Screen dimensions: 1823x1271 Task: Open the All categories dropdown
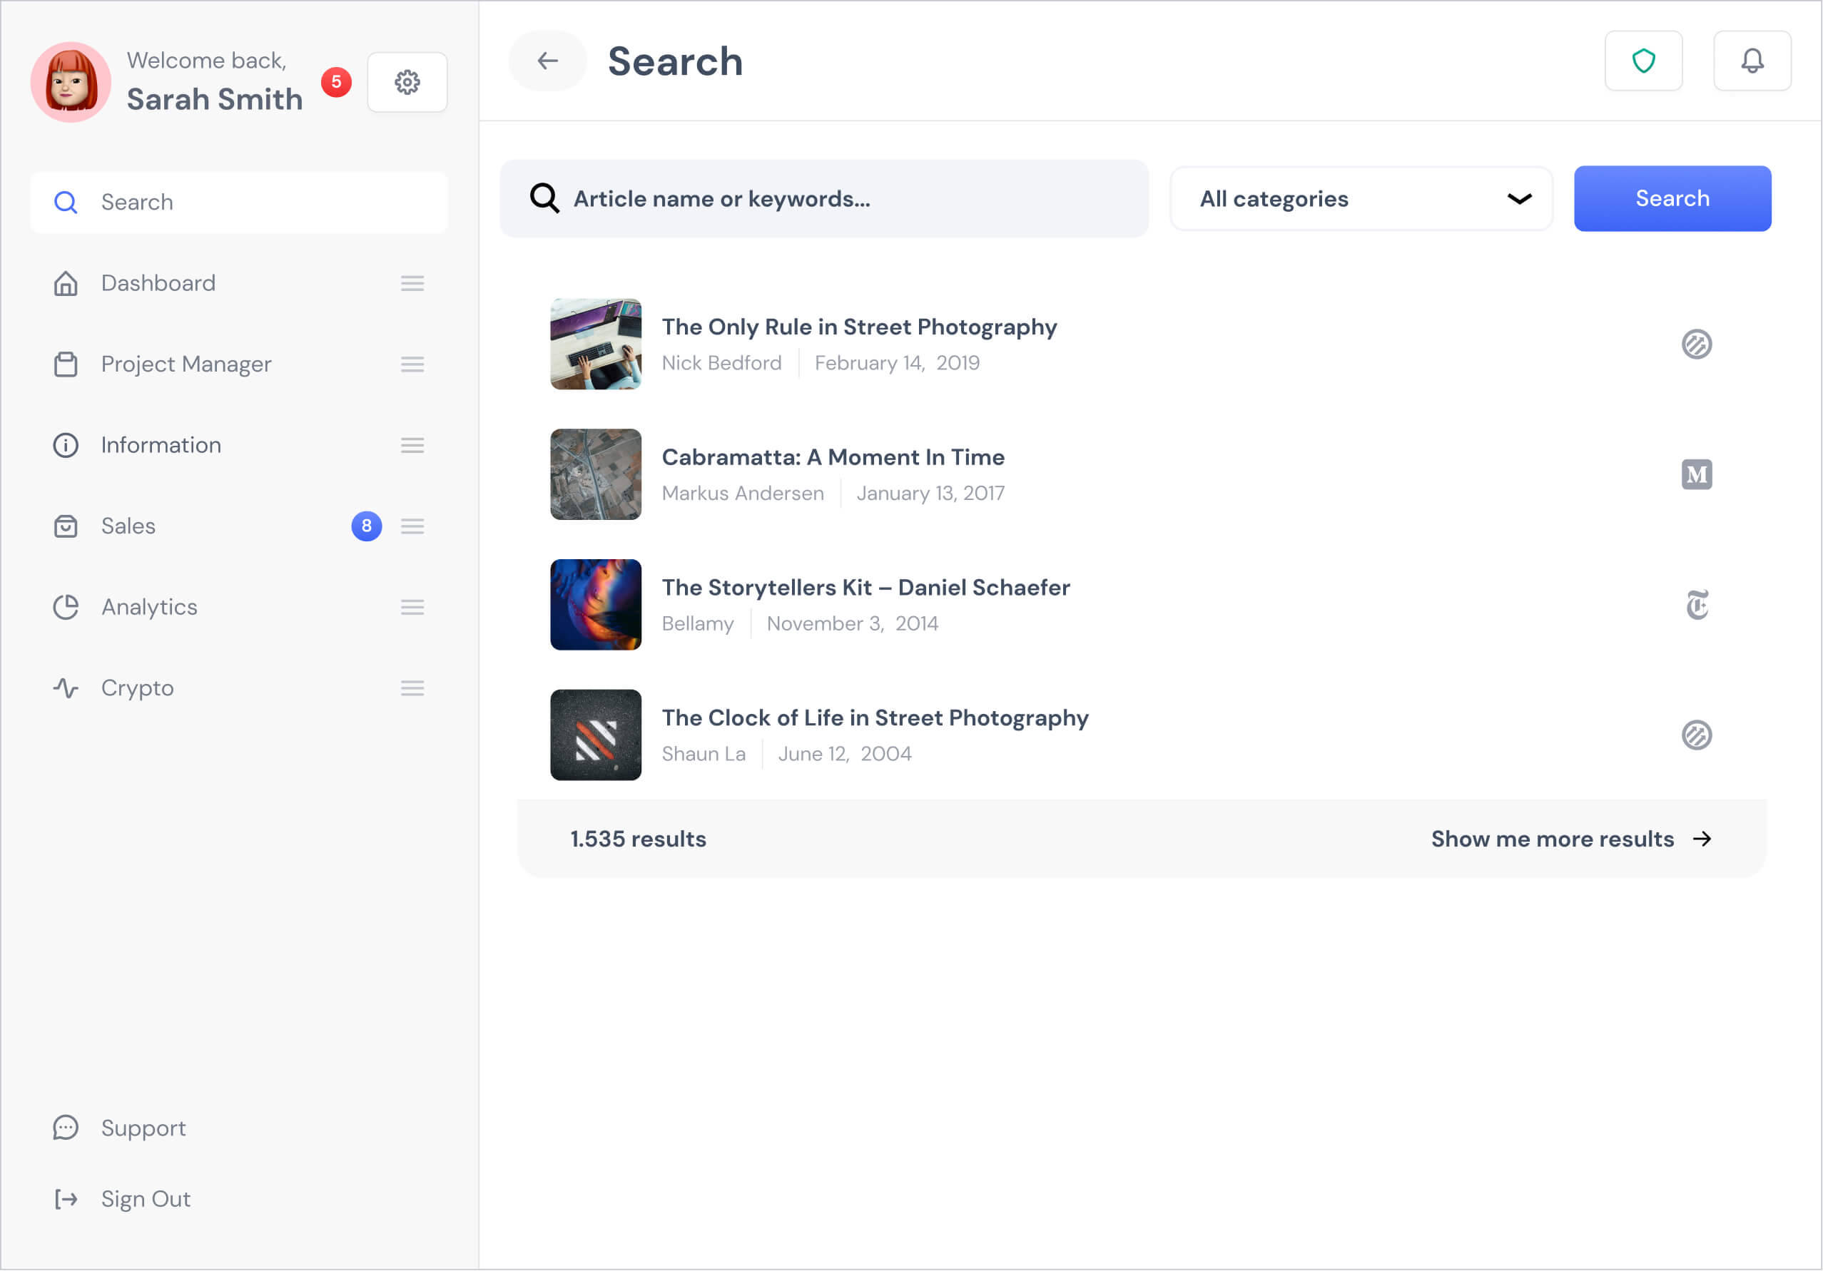pyautogui.click(x=1361, y=199)
